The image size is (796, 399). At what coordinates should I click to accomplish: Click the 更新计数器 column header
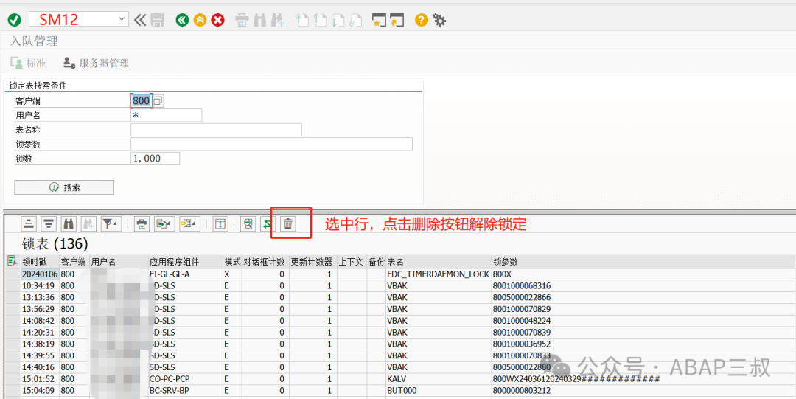[313, 262]
